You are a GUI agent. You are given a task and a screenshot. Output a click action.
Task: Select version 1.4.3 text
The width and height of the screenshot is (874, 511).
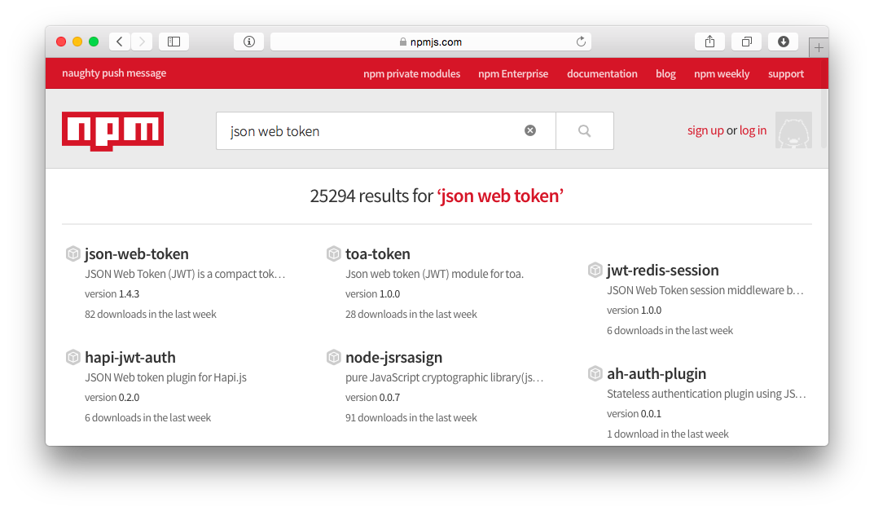click(x=112, y=294)
